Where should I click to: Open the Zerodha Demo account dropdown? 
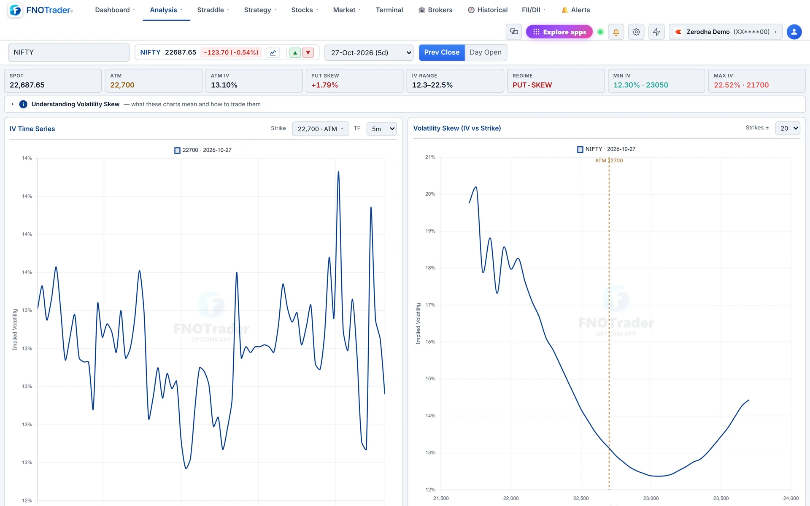point(726,32)
